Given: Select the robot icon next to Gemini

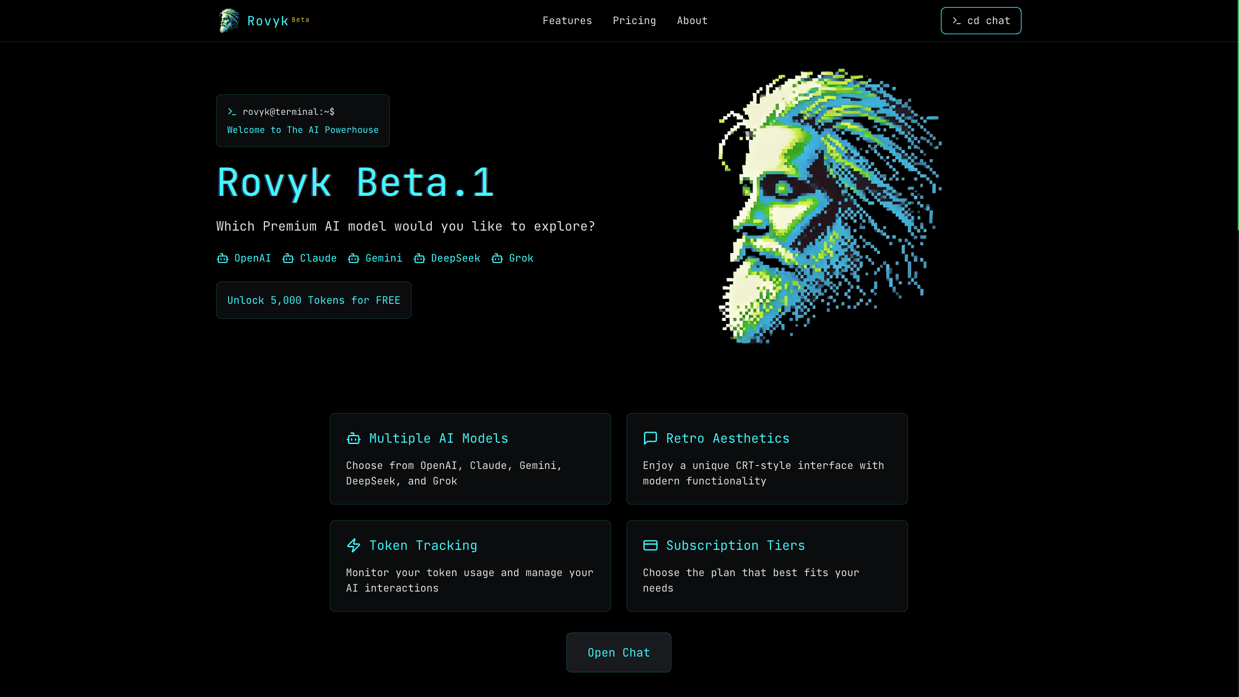Looking at the screenshot, I should (354, 258).
